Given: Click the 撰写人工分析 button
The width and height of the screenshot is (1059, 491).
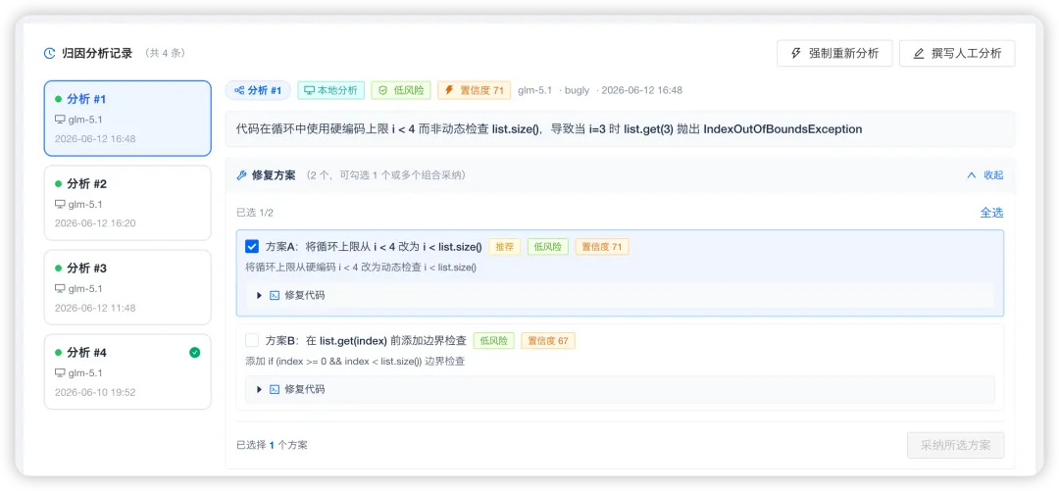Looking at the screenshot, I should tap(957, 53).
